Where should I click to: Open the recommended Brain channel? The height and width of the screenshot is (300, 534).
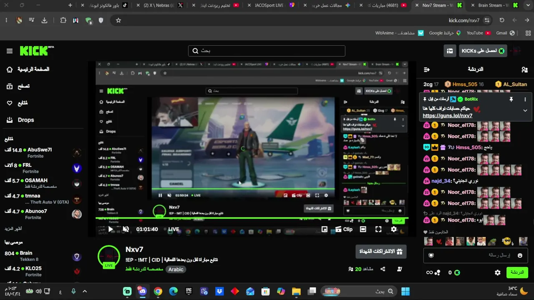[x=43, y=256]
